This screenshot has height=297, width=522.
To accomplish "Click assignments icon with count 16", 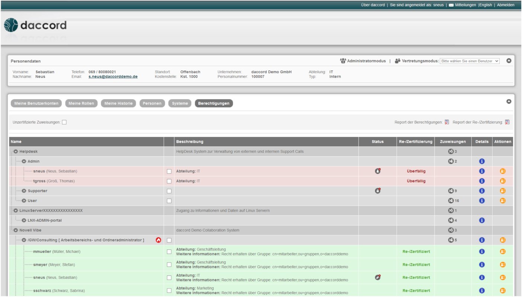I will [451, 200].
